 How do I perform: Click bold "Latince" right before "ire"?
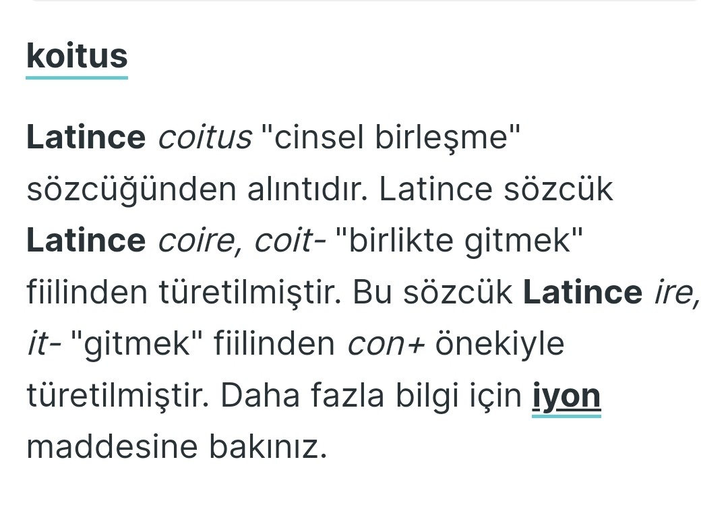click(582, 293)
